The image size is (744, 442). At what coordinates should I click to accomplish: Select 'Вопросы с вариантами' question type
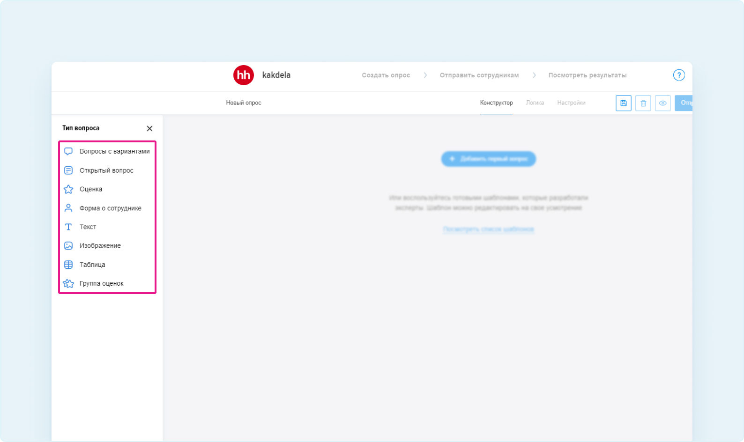click(x=115, y=151)
